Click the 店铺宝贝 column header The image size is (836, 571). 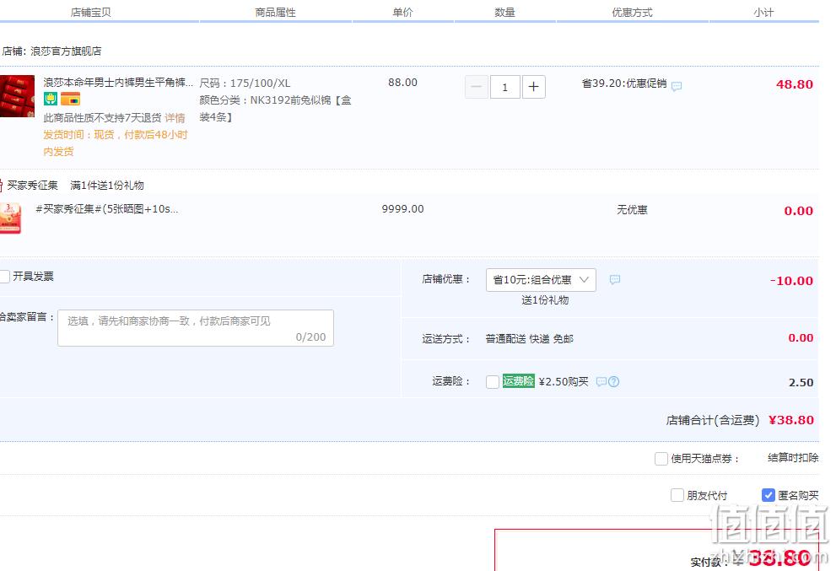click(90, 13)
